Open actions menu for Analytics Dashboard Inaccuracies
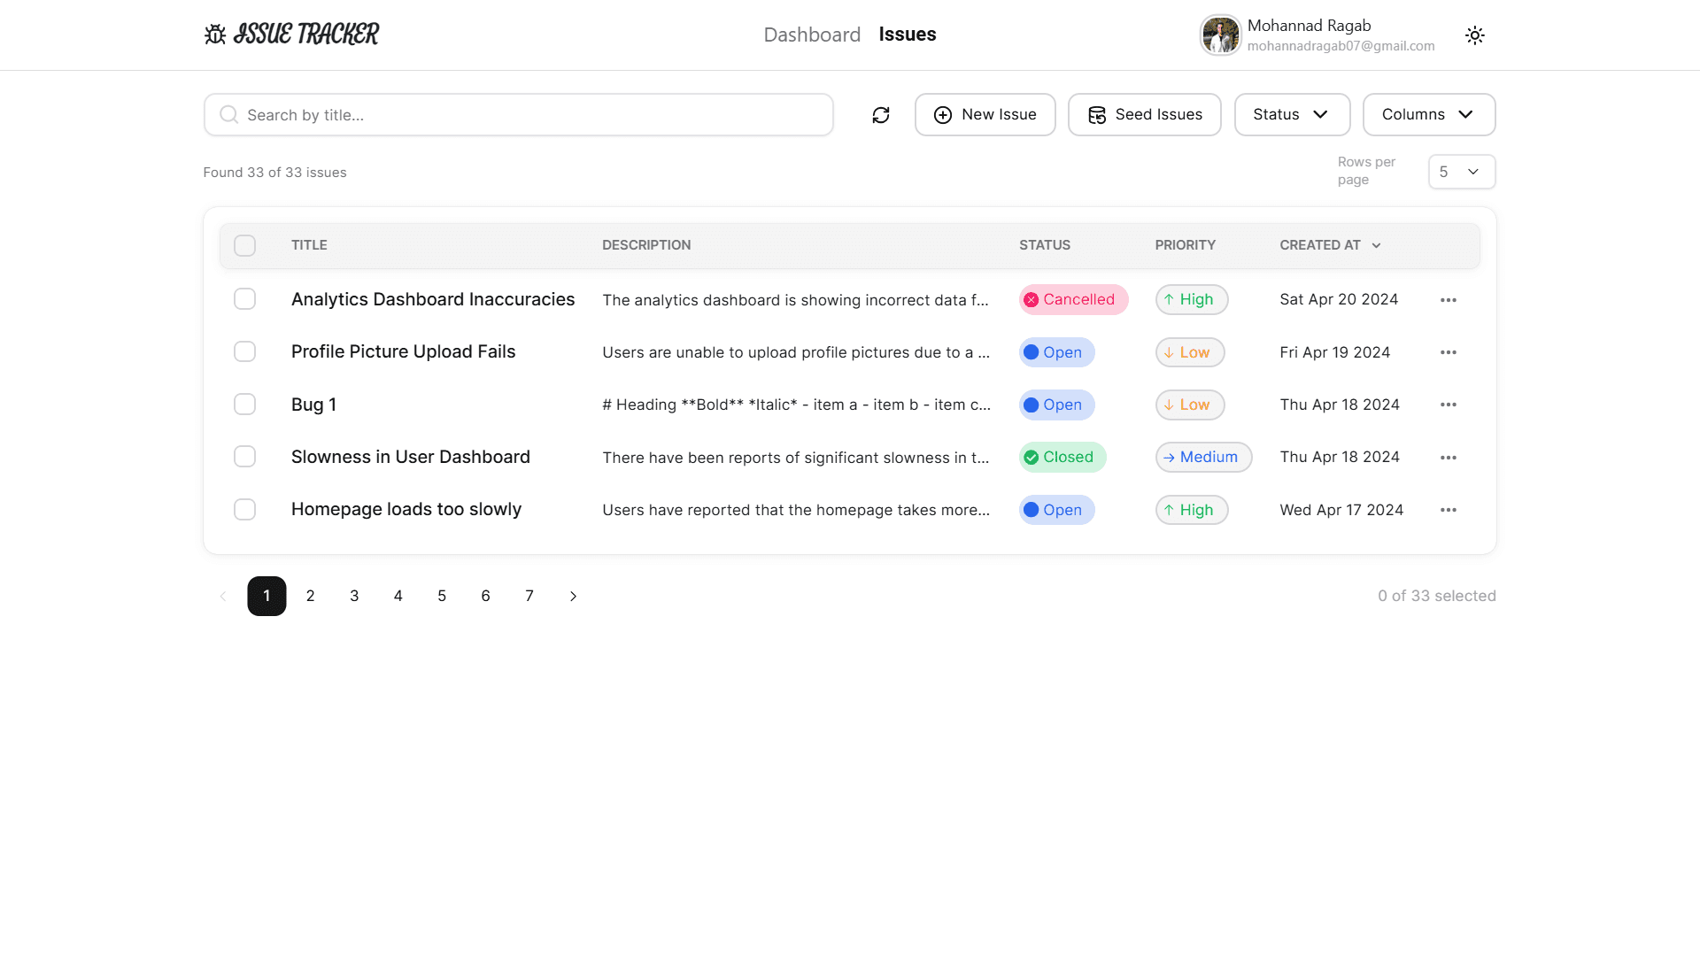The height and width of the screenshot is (956, 1700). point(1449,300)
